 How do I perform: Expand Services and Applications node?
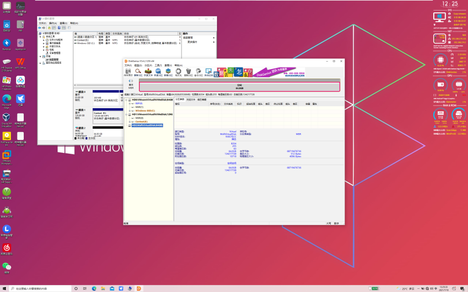(41, 63)
